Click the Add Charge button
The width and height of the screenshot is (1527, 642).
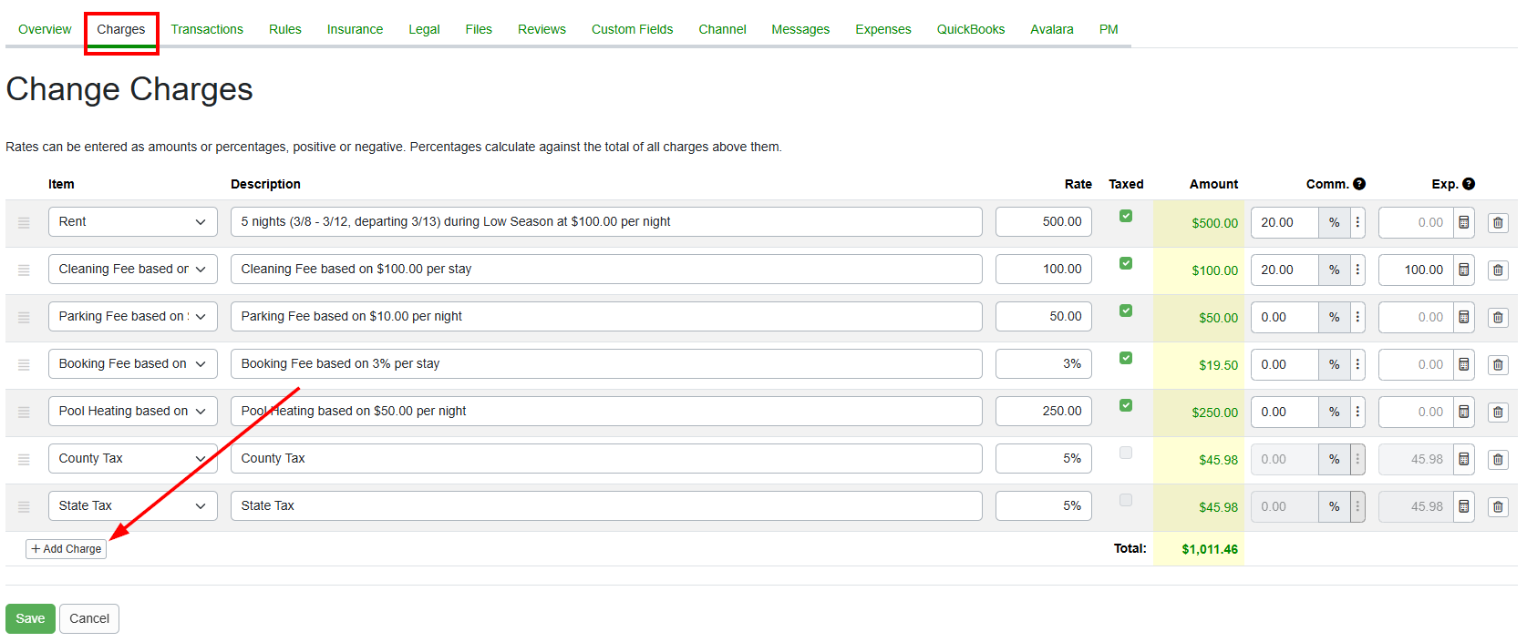[x=67, y=549]
